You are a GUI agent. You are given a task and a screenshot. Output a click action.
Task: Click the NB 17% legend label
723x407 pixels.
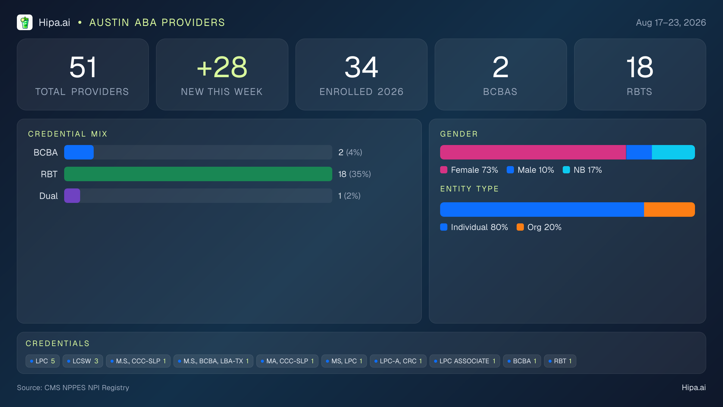588,170
